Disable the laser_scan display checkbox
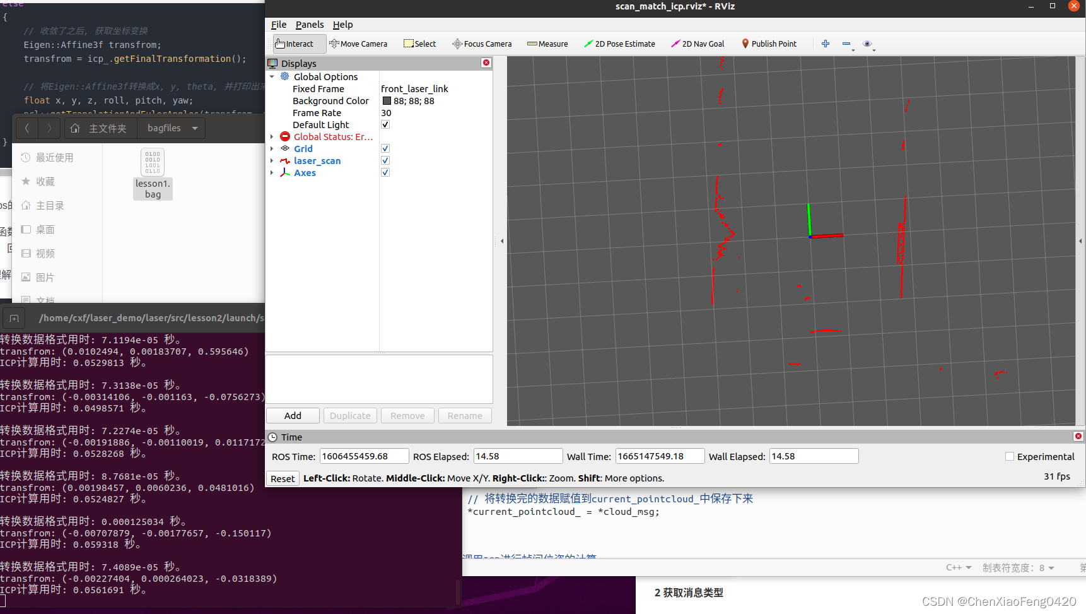This screenshot has width=1086, height=614. point(385,160)
